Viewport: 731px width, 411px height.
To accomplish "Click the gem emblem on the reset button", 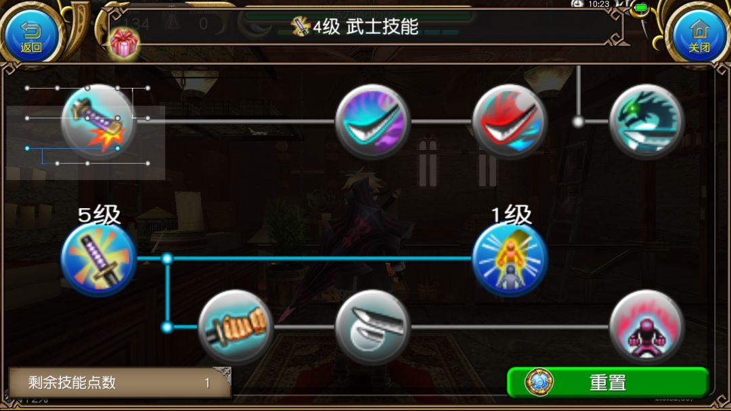I will (539, 382).
